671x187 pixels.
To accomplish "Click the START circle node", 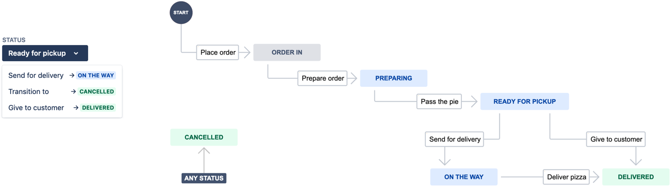I will click(x=181, y=13).
